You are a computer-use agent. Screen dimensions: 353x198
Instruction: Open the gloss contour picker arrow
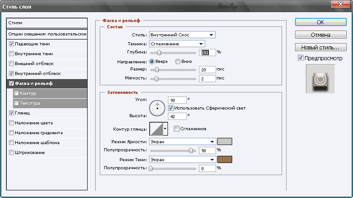165,129
